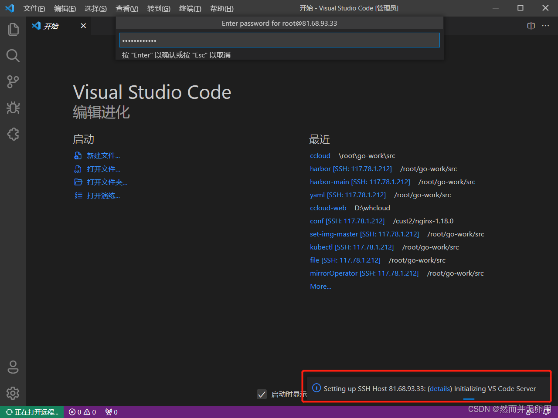Click the 最近 heading
Image resolution: width=558 pixels, height=418 pixels.
click(x=320, y=139)
